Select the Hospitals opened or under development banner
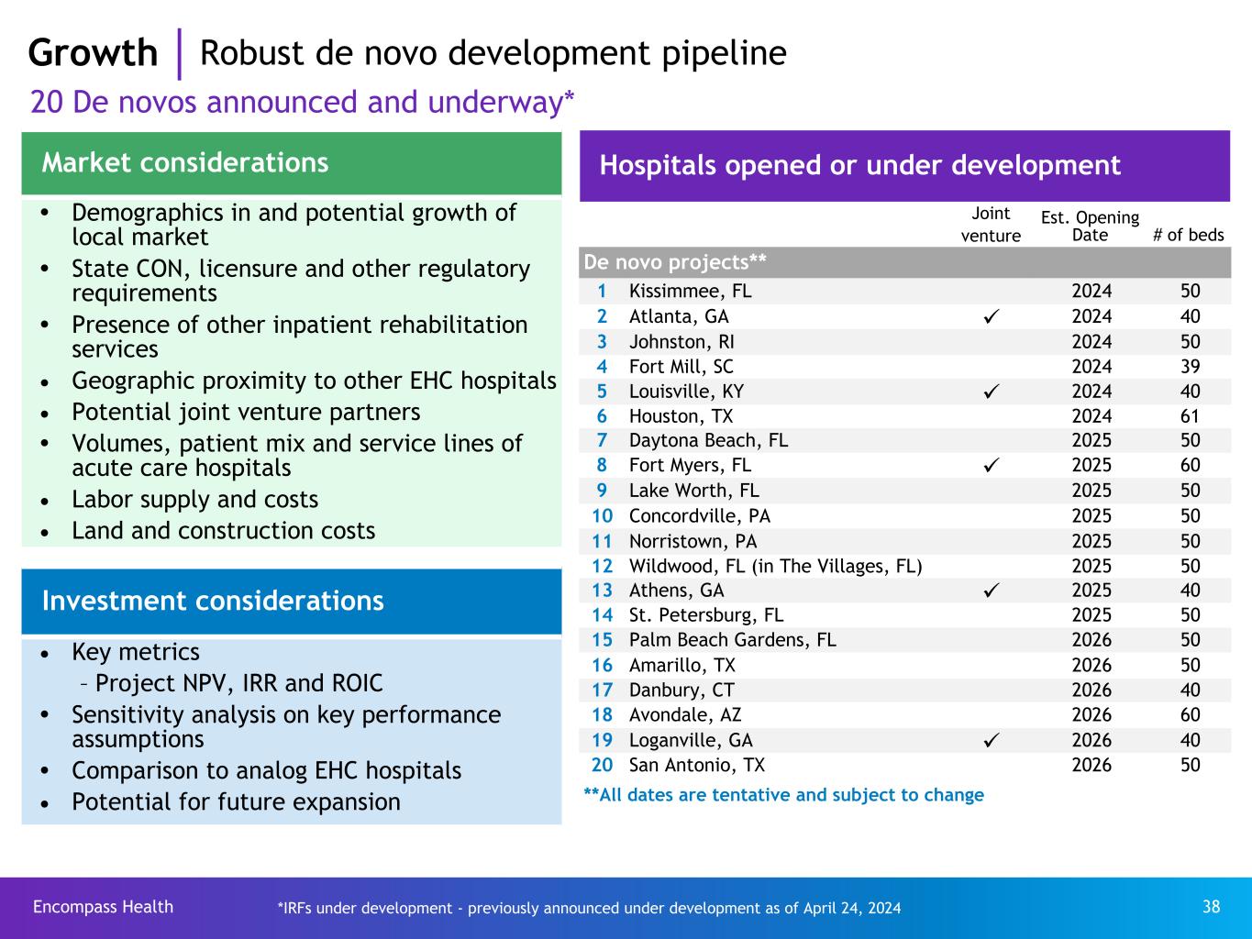This screenshot has height=939, width=1252. [x=903, y=166]
